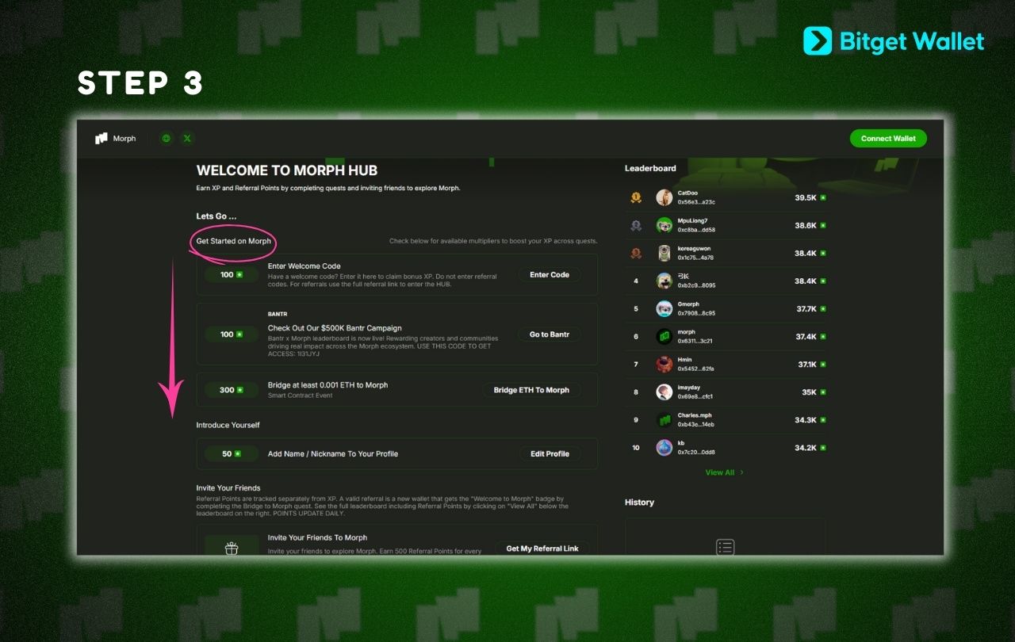
Task: Click Gmorph's 37.7K score
Action: (x=806, y=308)
